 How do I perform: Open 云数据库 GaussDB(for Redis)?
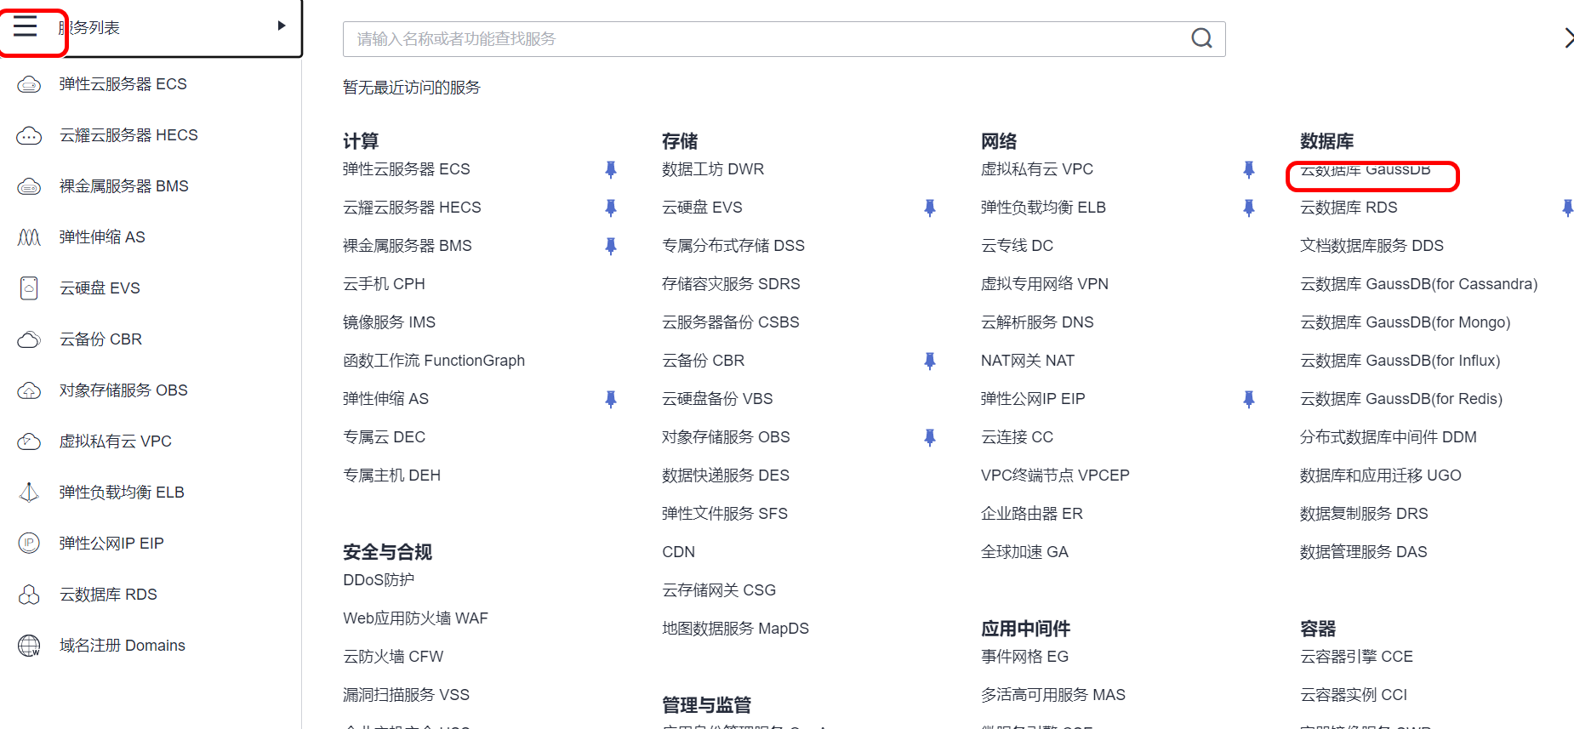coord(1401,399)
